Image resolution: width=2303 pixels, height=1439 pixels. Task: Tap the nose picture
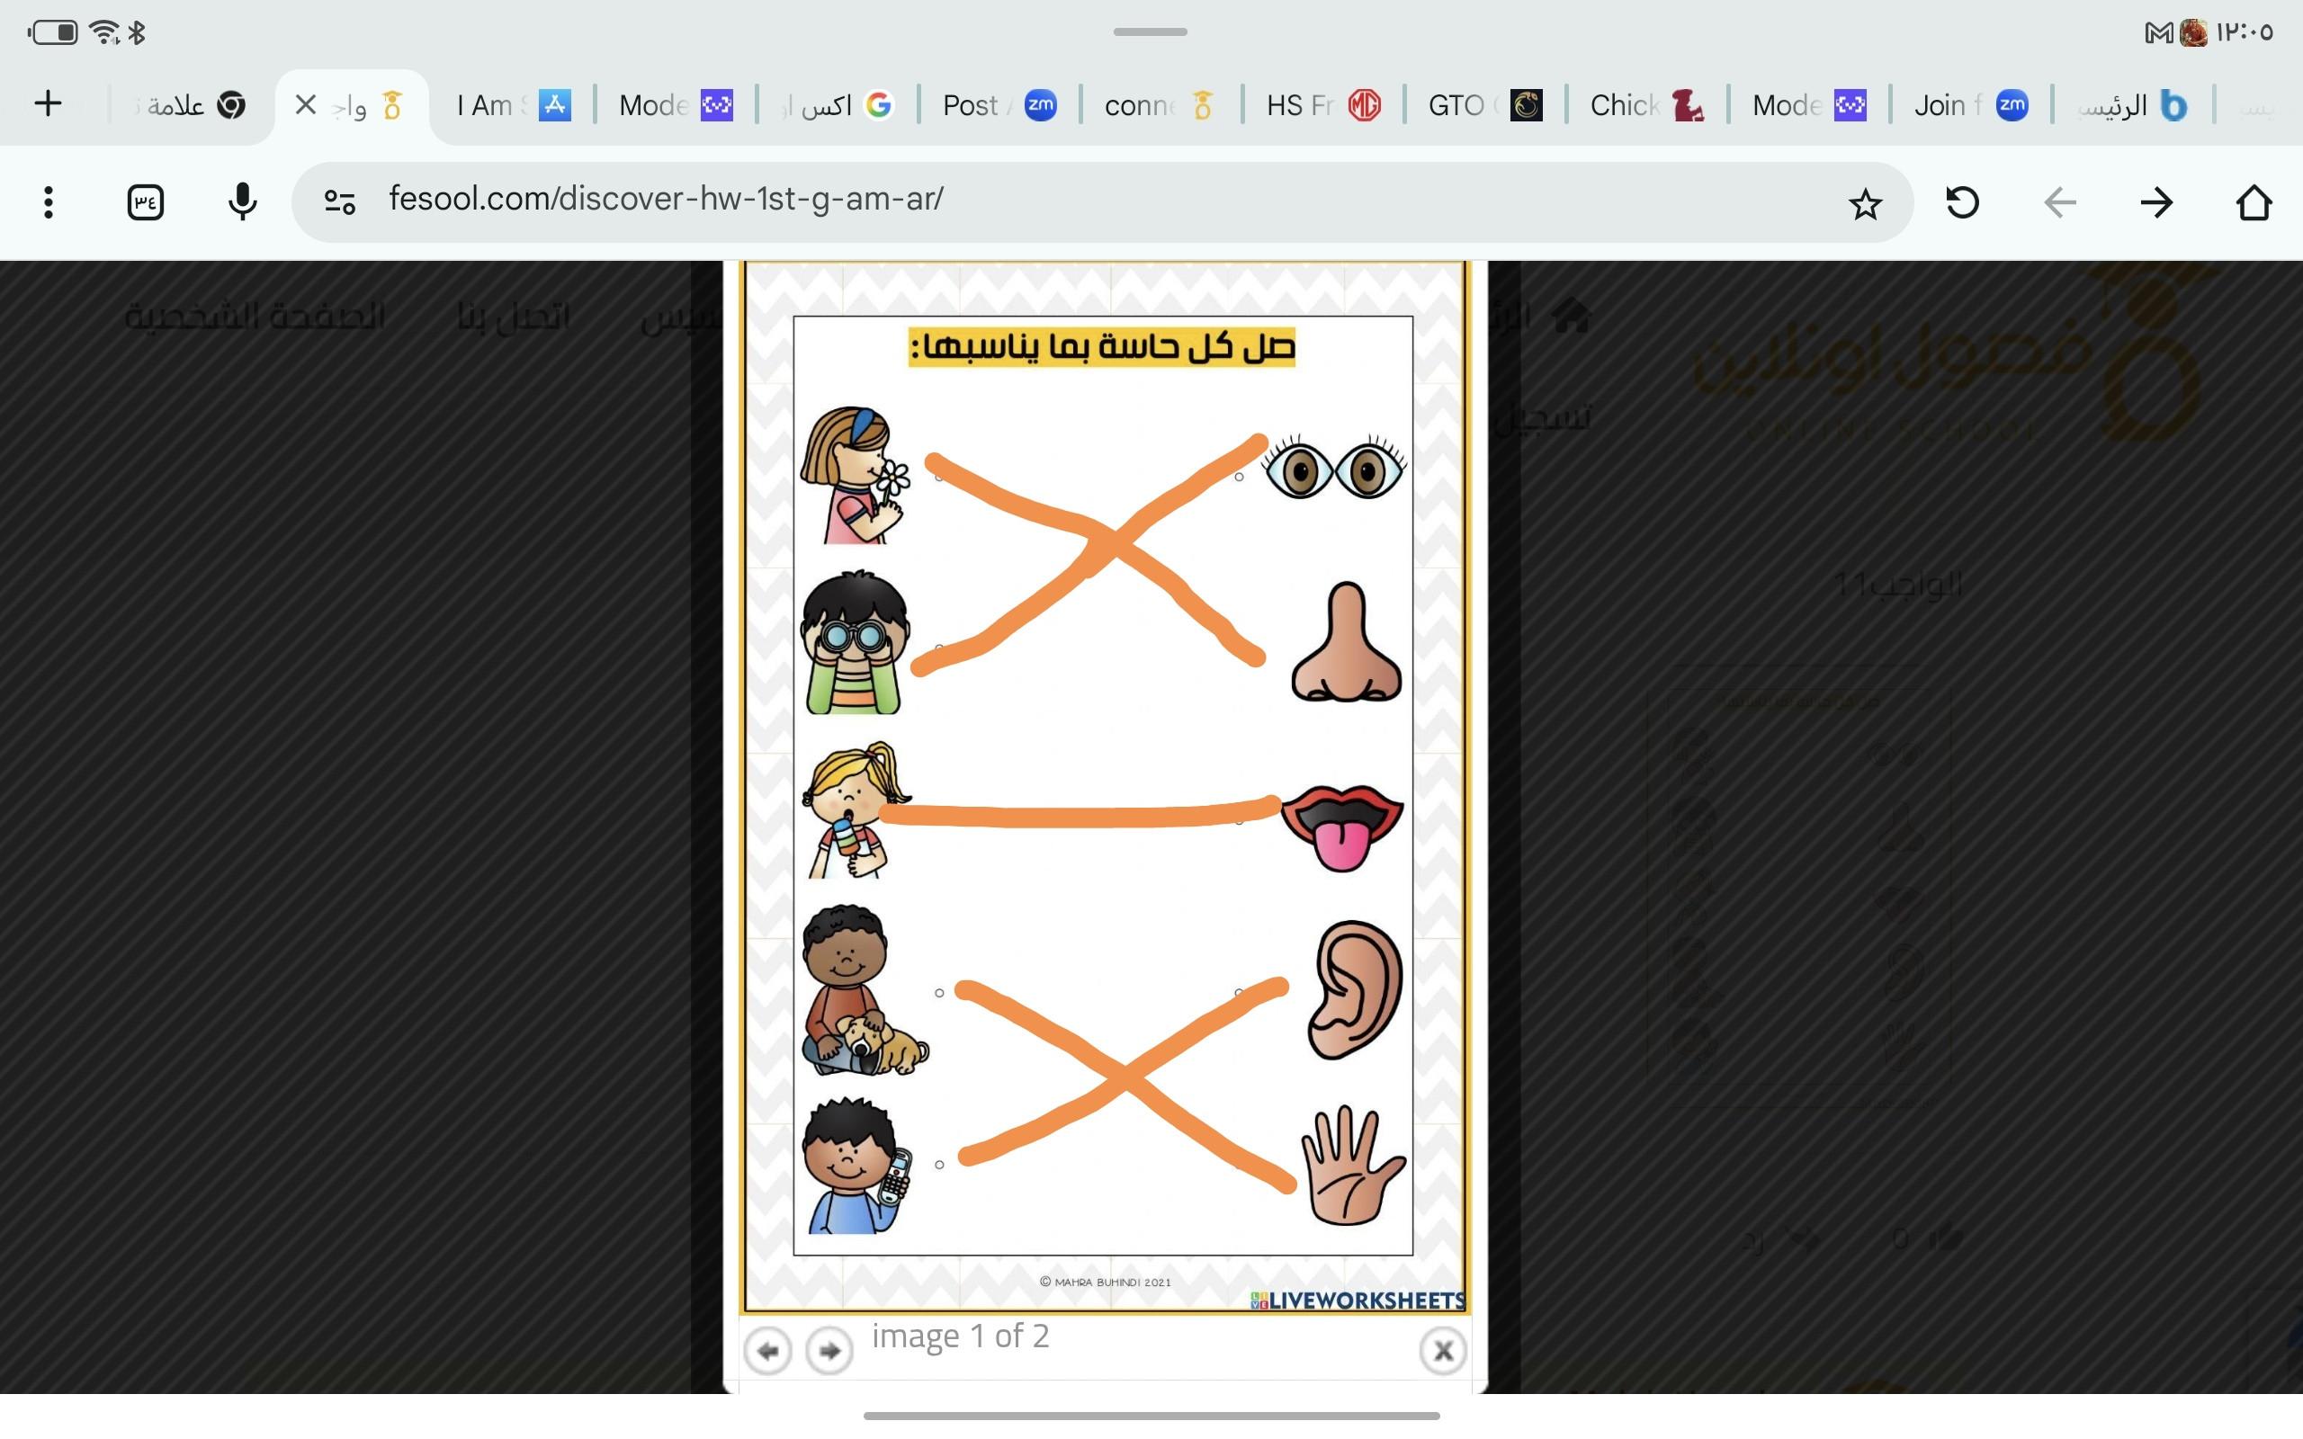tap(1346, 641)
